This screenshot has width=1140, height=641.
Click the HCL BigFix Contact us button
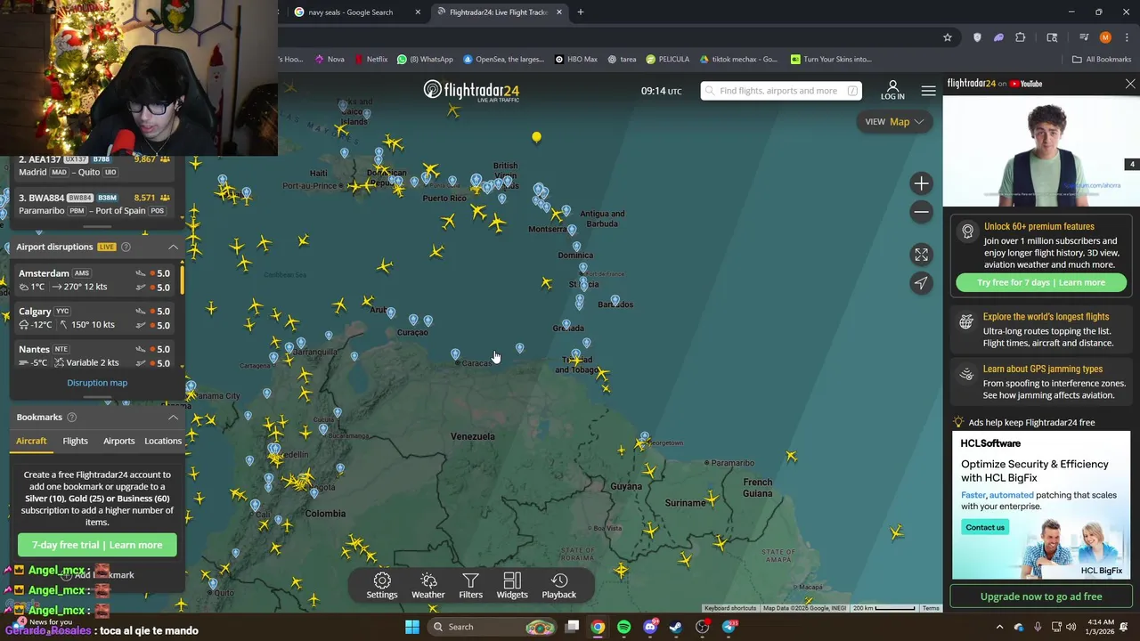(x=985, y=527)
